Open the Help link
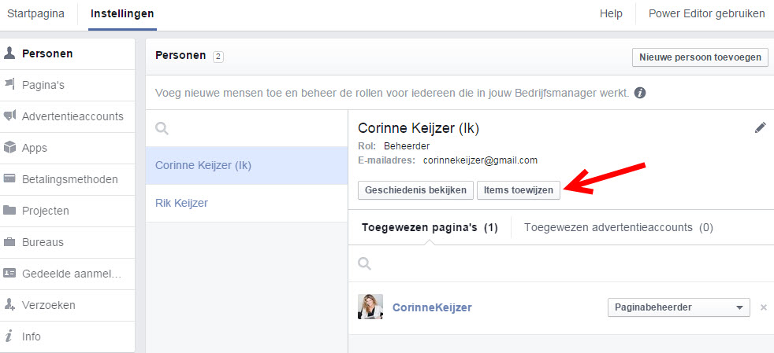 click(x=611, y=14)
